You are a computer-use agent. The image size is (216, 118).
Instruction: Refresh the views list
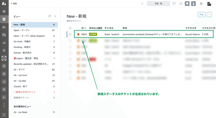[50, 16]
